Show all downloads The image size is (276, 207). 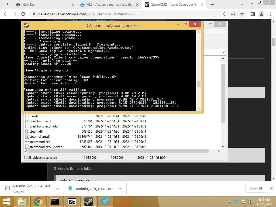[256, 188]
